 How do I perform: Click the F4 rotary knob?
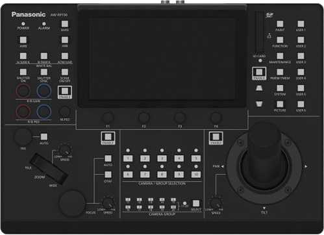[216, 118]
